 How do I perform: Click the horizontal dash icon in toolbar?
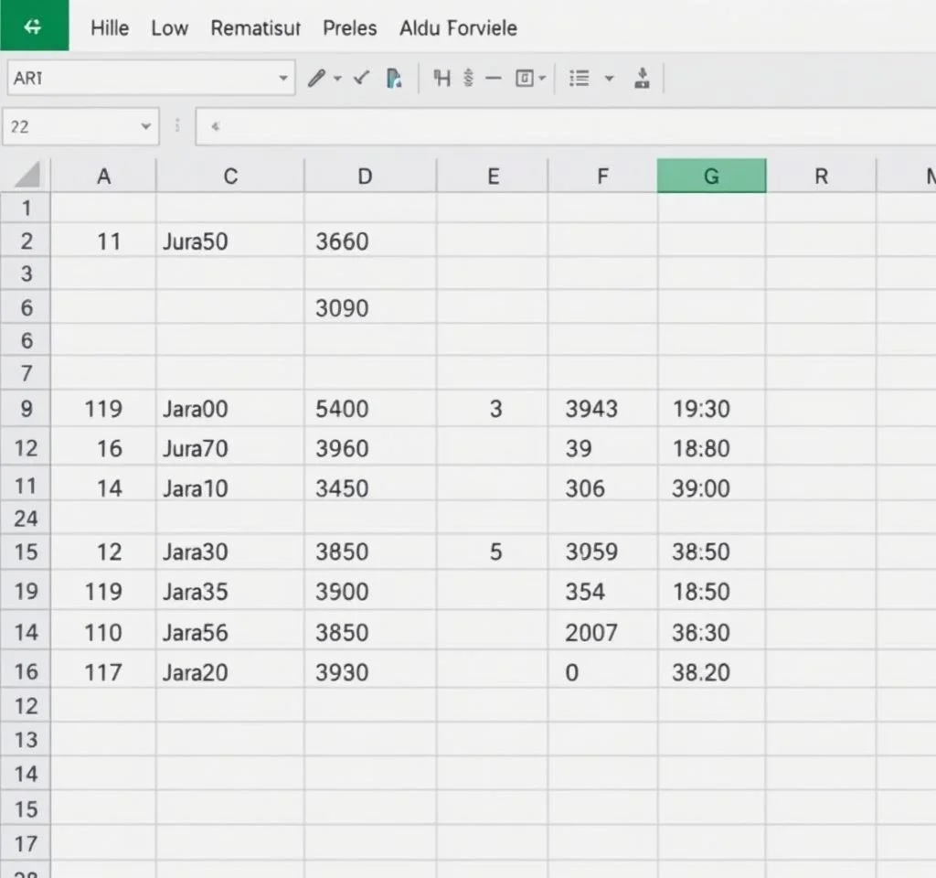494,79
